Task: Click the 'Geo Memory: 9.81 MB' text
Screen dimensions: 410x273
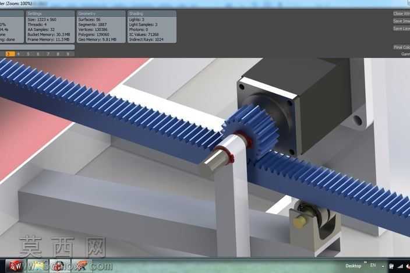Action: pos(97,40)
